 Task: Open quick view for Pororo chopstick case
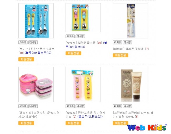coord(70,106)
